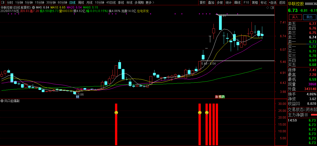317x146 pixels.
Task: Click the 华联控股 stock name in quote panel
Action: (296, 3)
